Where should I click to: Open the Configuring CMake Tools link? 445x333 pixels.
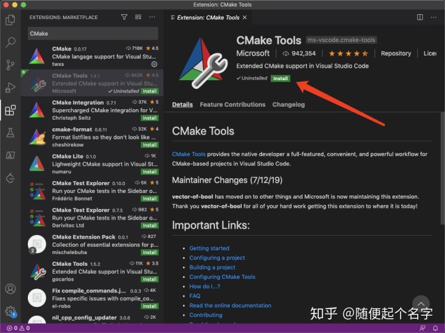pyautogui.click(x=222, y=277)
